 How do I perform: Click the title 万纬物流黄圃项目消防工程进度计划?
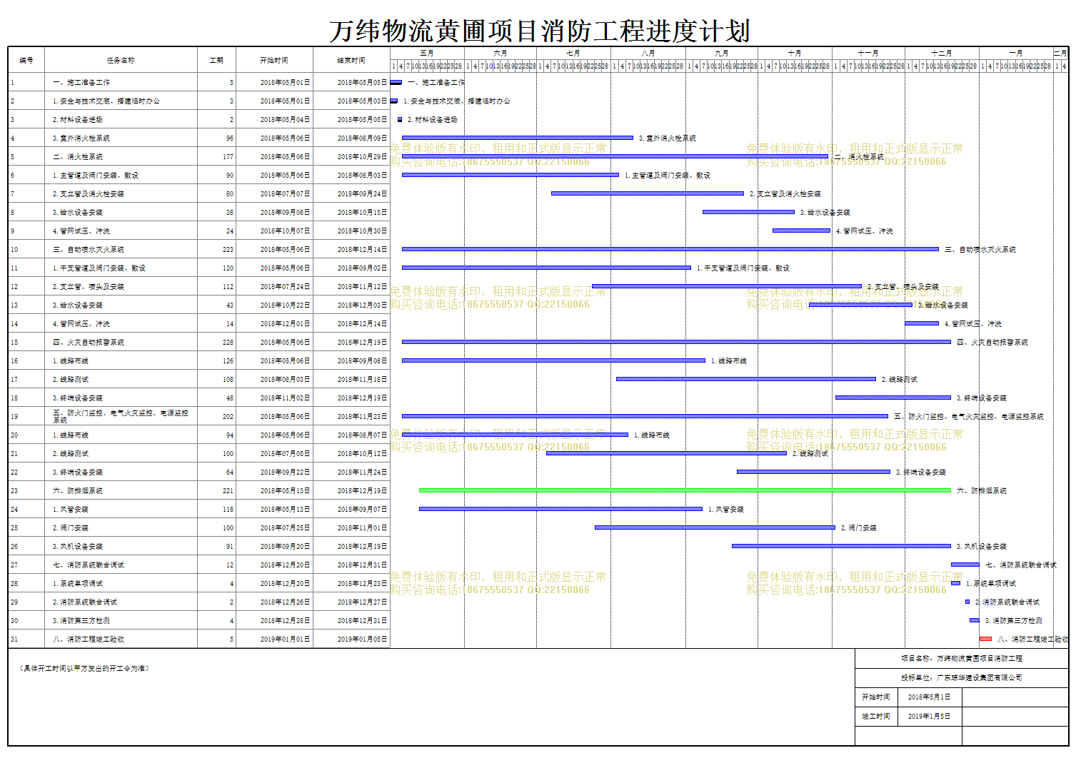click(539, 31)
